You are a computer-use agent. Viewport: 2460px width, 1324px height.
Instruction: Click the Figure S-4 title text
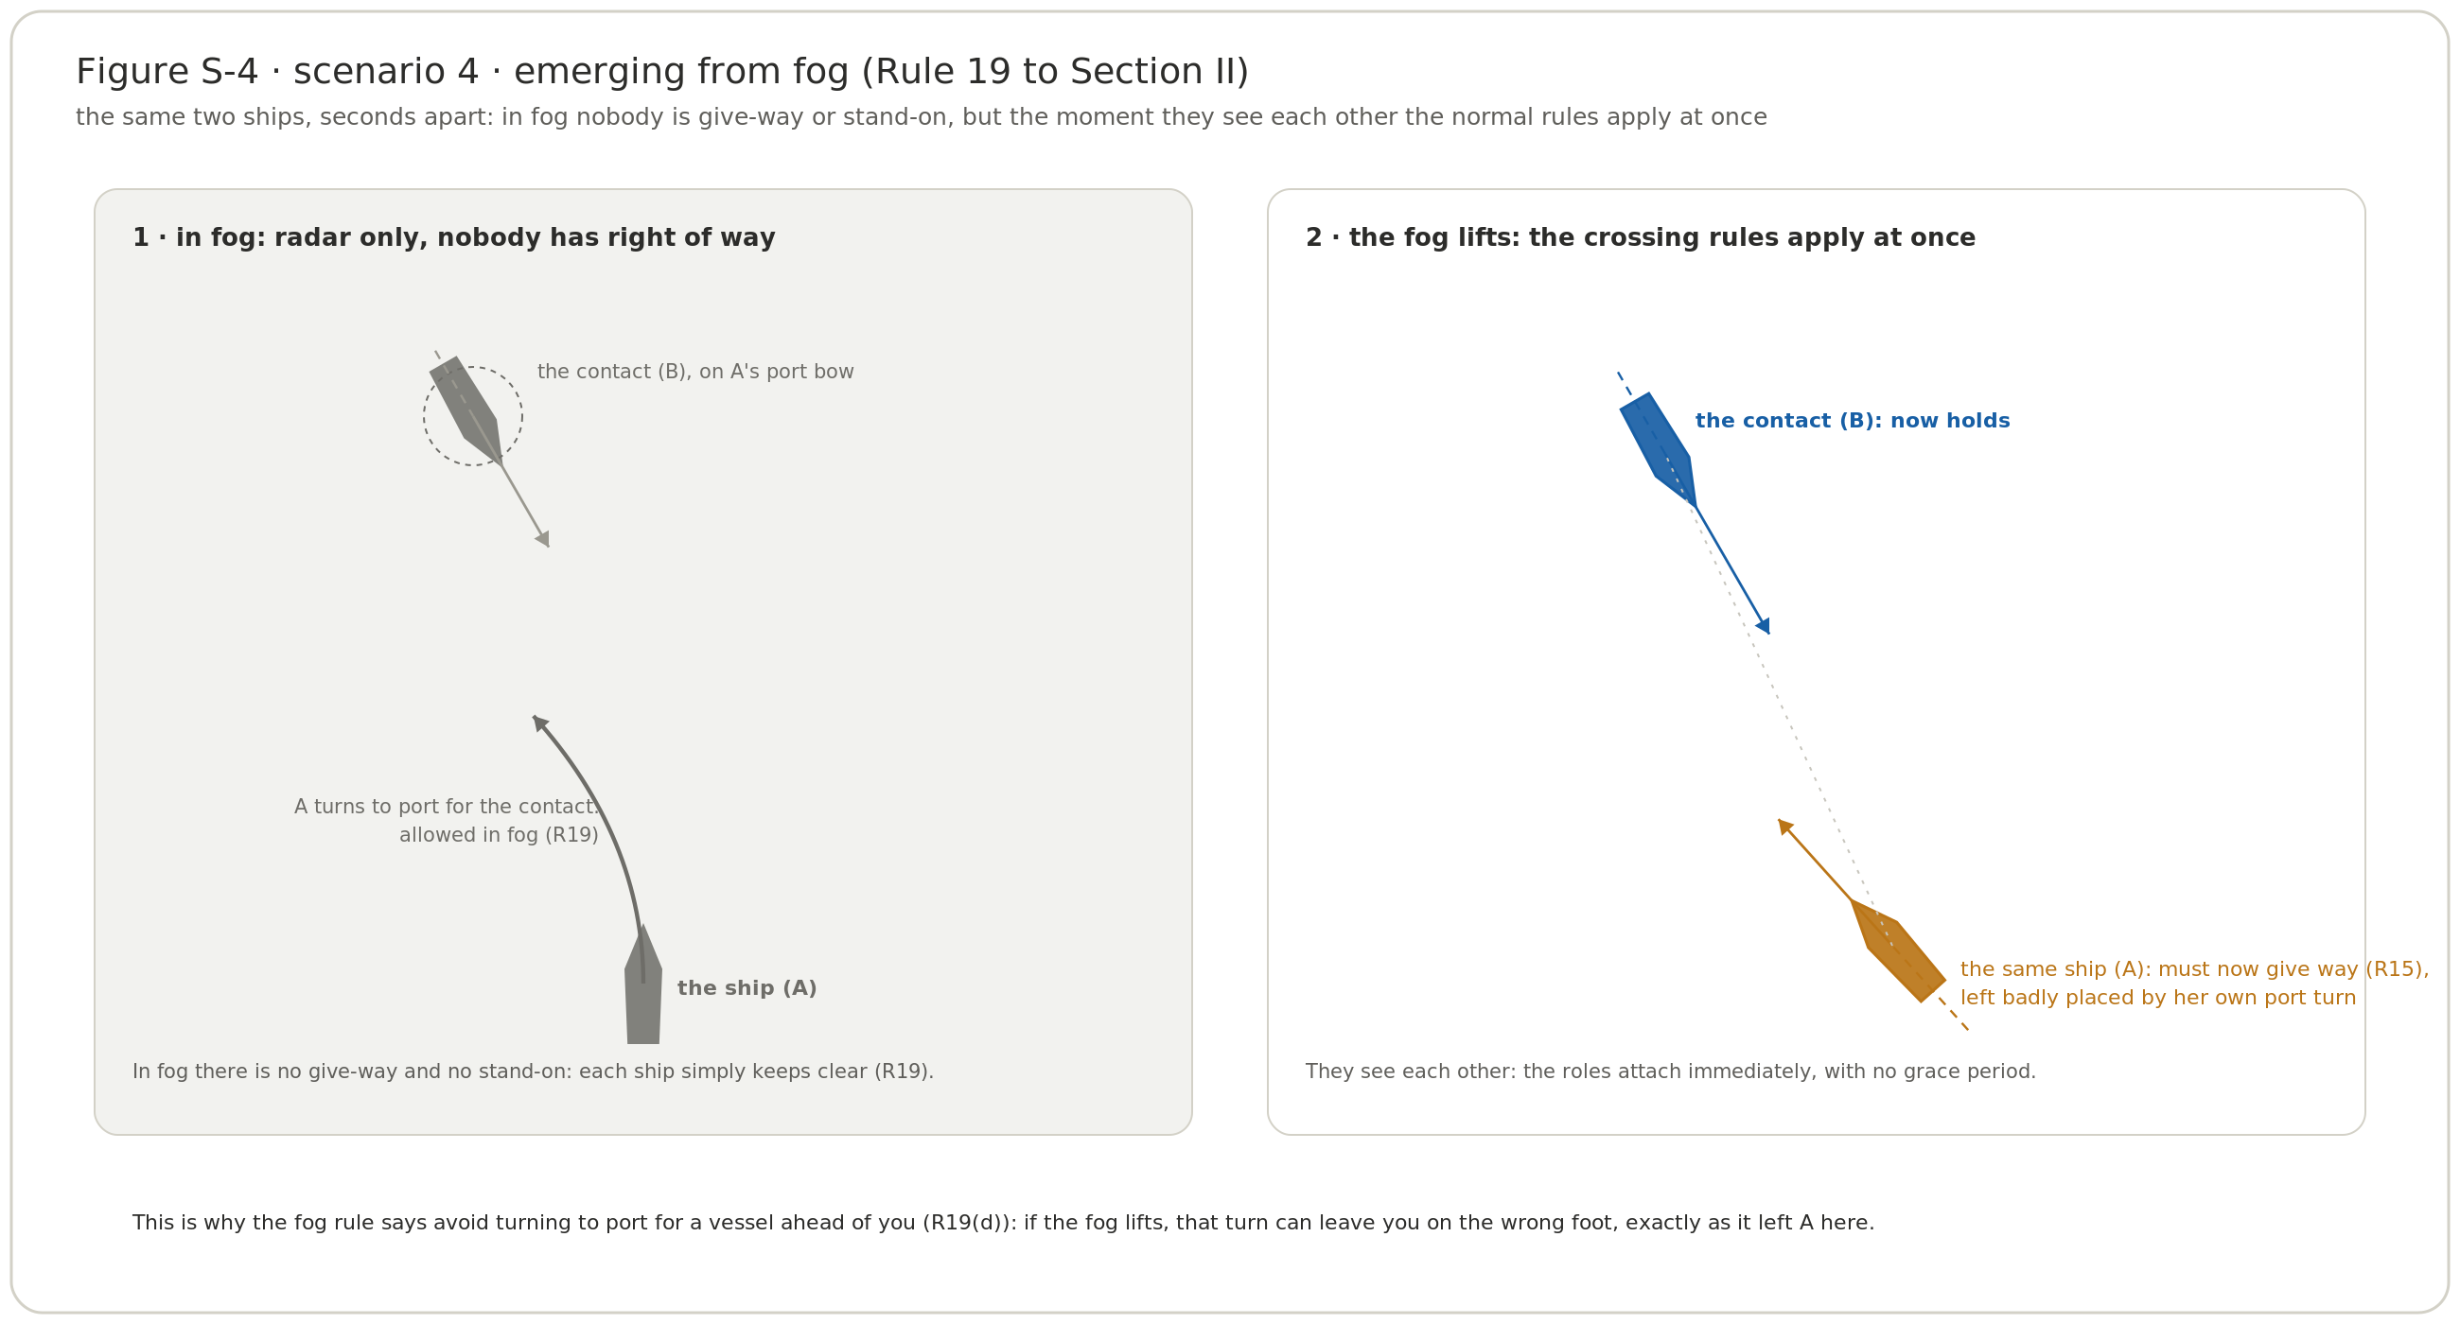(x=661, y=72)
